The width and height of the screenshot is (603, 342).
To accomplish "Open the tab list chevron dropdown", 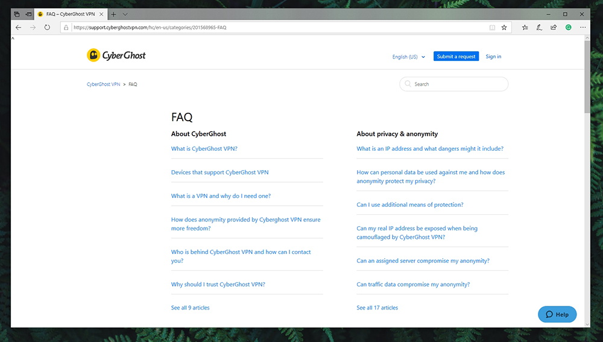I will (125, 14).
